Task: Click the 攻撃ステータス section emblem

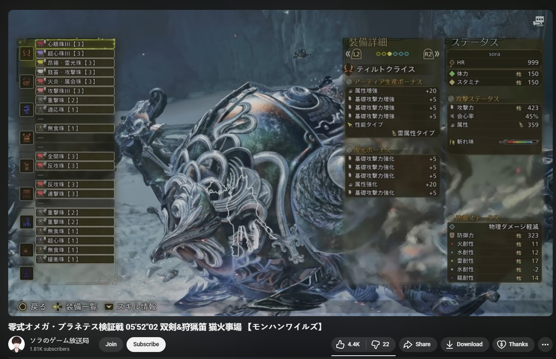Action: coord(451,99)
